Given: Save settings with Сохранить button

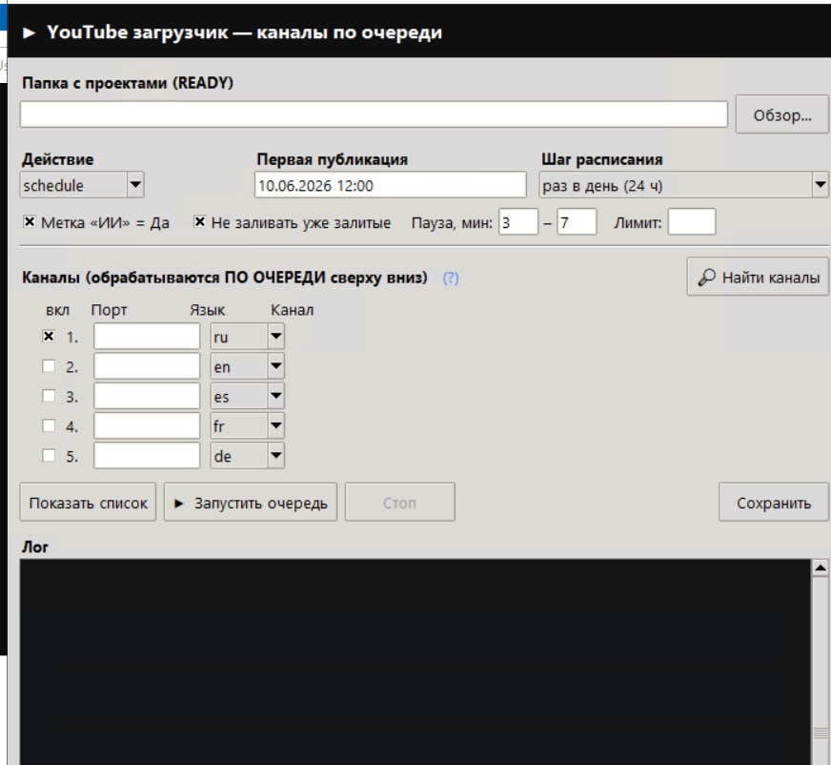Looking at the screenshot, I should (774, 502).
